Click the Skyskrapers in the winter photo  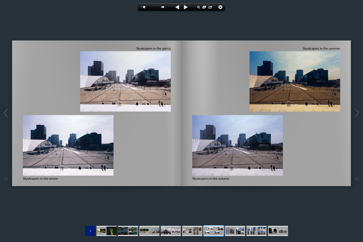(68, 145)
